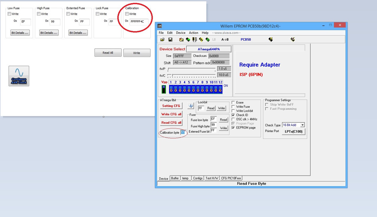Click the green chip icon next to LB
This screenshot has width=377, height=217.
(208, 39)
